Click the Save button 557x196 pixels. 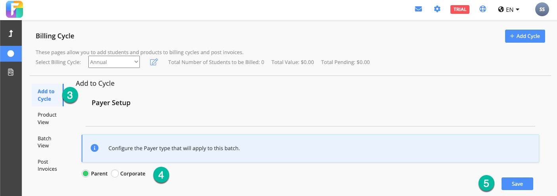517,184
